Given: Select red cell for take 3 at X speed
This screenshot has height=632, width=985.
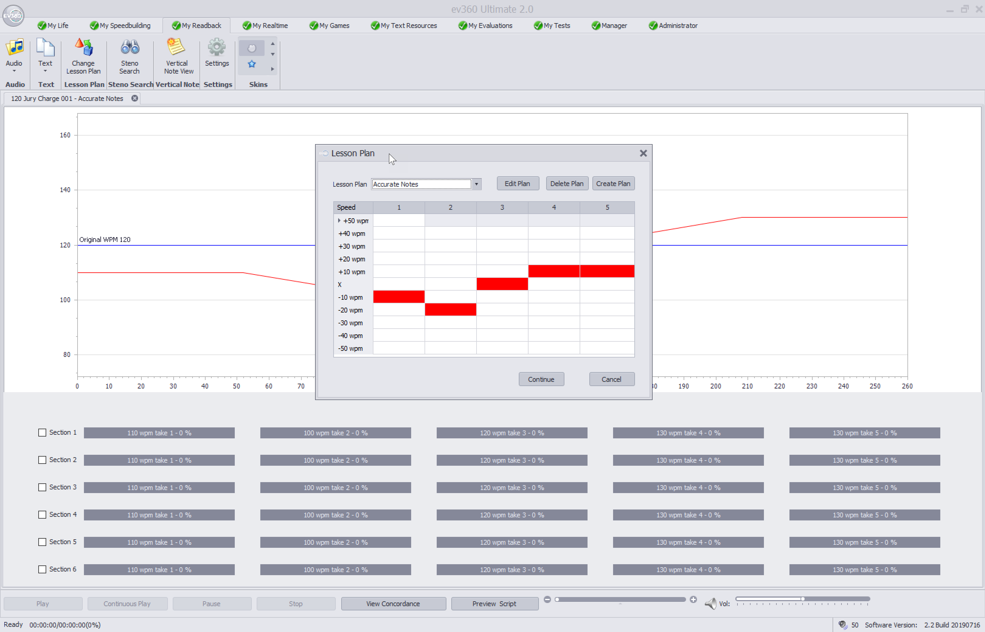Looking at the screenshot, I should pyautogui.click(x=502, y=284).
